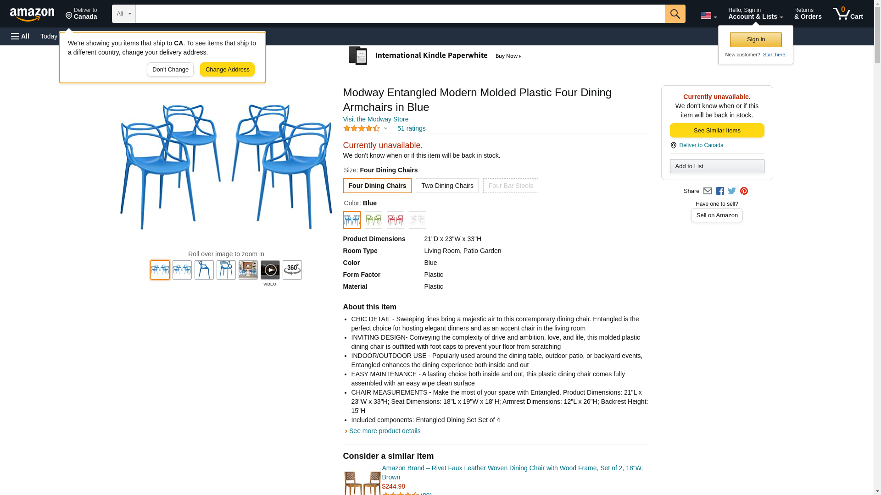Go to the Amazon home logo
Image resolution: width=881 pixels, height=495 pixels.
point(32,15)
